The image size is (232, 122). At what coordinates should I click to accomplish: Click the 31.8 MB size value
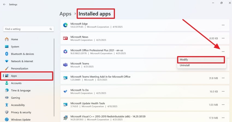(213, 78)
